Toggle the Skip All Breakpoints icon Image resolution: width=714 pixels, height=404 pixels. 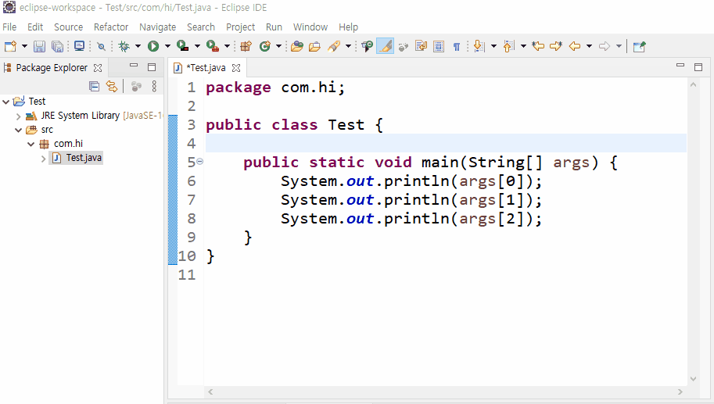click(101, 46)
